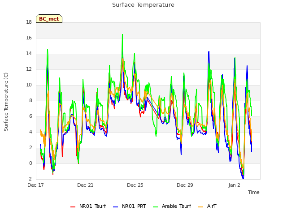Click the Dec 29 x-axis tick label
This screenshot has height=215, width=287.
pyautogui.click(x=185, y=185)
